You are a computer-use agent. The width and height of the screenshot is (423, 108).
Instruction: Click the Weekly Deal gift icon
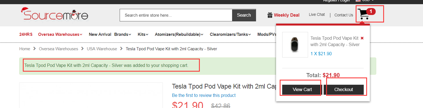[270, 15]
